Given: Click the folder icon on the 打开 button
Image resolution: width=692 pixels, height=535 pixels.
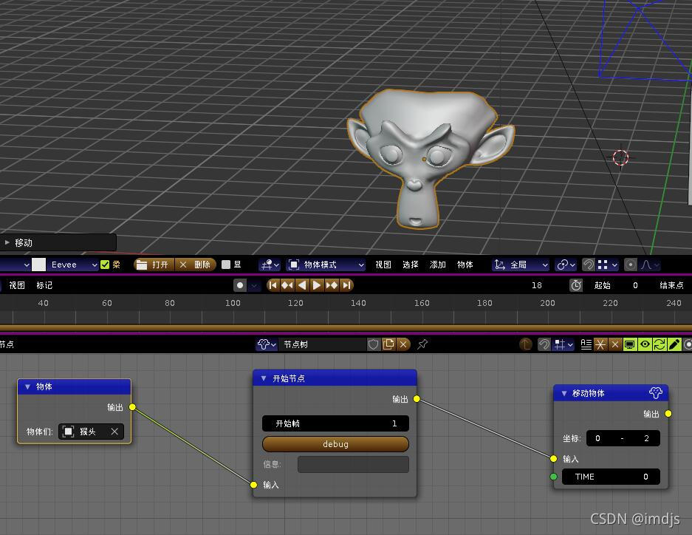Looking at the screenshot, I should (142, 265).
